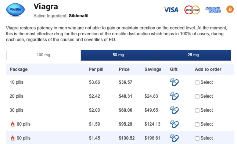Screen dimensions: 237x144
Task: Click the American Express logo
Action: (213, 10)
